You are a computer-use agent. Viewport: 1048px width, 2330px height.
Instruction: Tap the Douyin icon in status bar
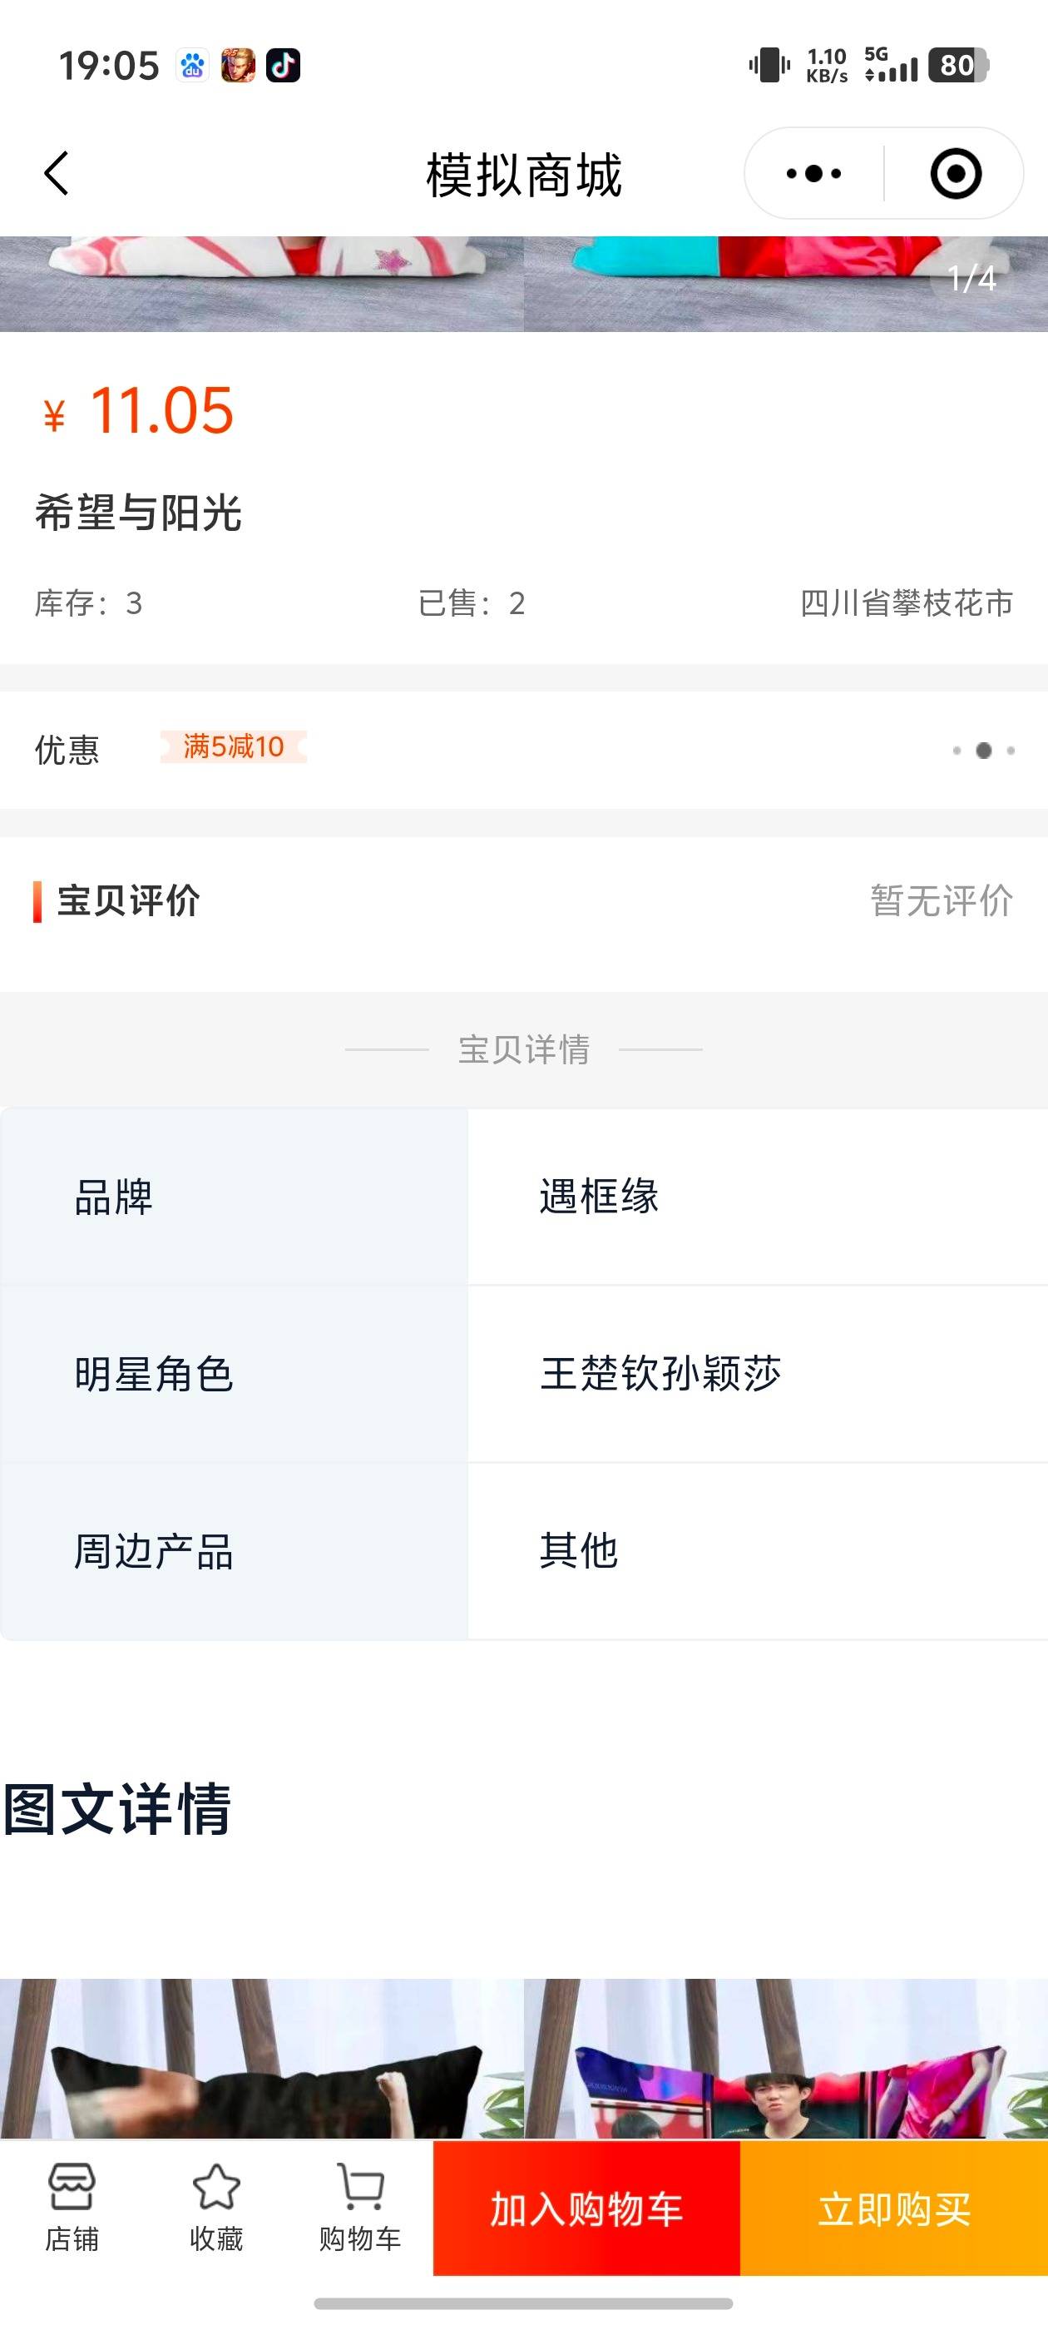point(283,65)
